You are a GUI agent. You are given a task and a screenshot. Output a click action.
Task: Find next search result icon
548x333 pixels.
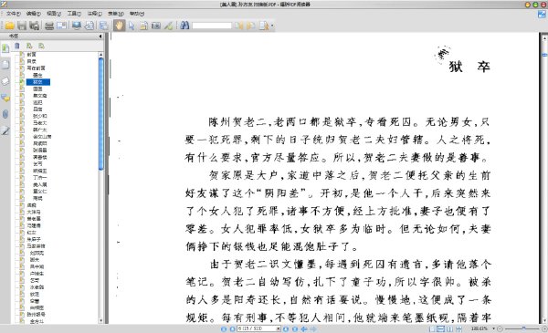click(251, 26)
